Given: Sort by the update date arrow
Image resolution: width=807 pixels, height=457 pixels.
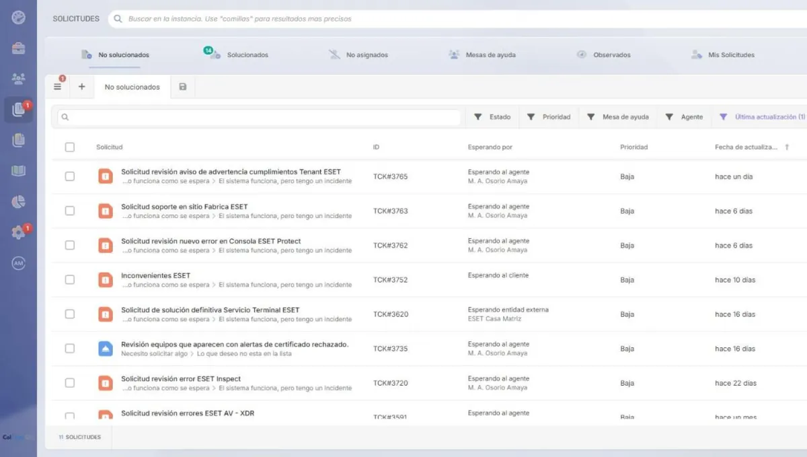Looking at the screenshot, I should 787,147.
